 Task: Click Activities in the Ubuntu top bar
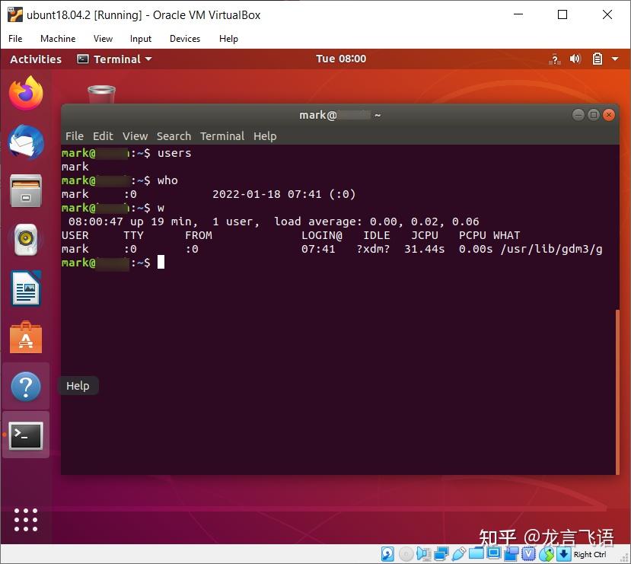click(x=35, y=59)
